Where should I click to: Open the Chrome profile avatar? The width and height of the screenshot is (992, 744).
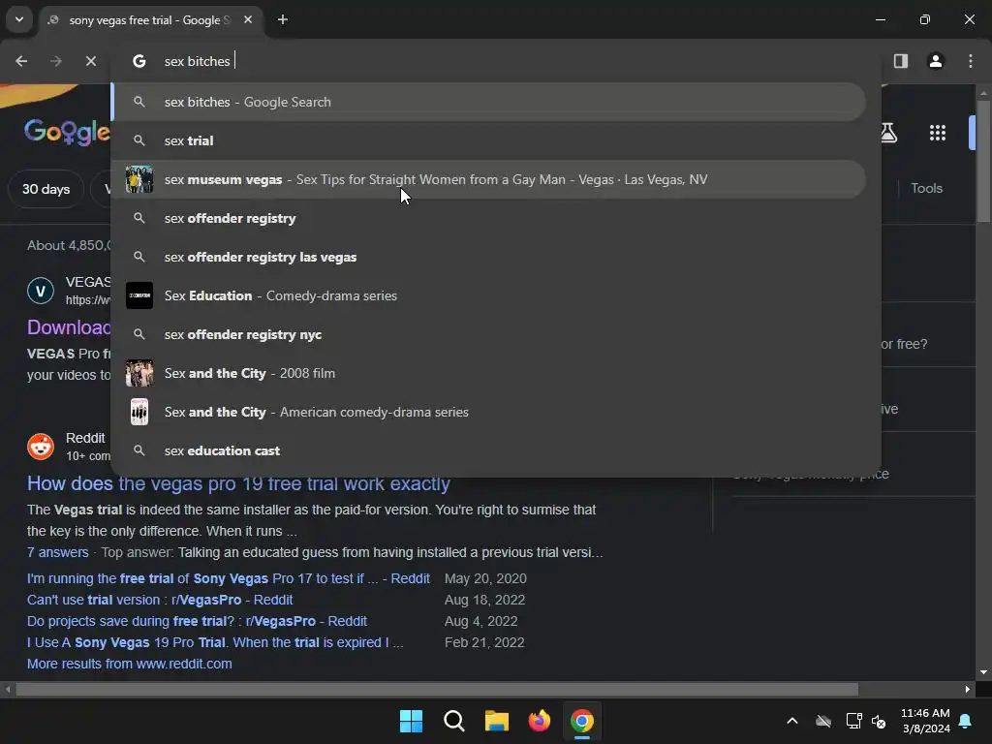click(x=936, y=61)
